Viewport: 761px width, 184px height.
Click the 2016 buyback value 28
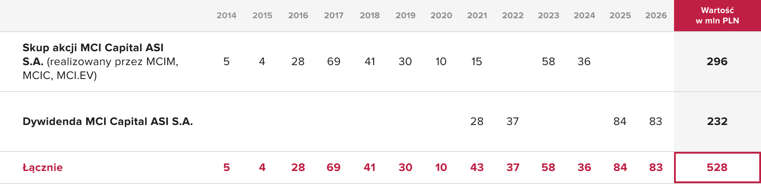point(298,62)
